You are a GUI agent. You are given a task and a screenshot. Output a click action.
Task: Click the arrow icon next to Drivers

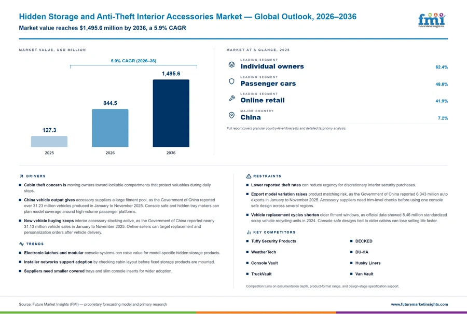(x=21, y=176)
